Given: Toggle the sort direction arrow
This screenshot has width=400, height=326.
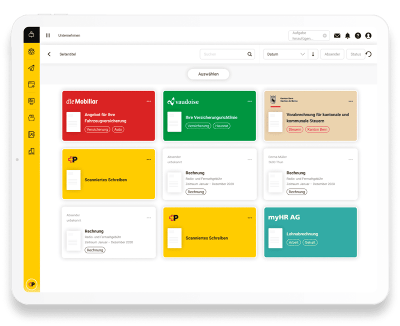Looking at the screenshot, I should coord(313,54).
